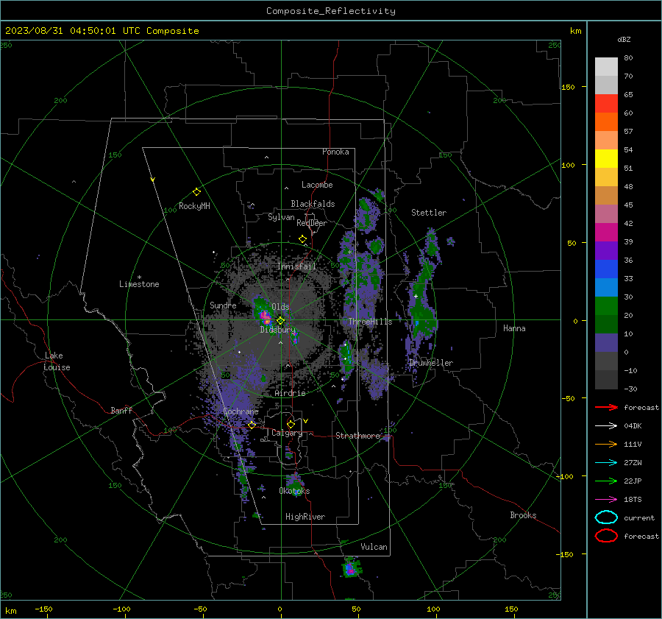Pick the green swatch between 30 and 20 dBZ
This screenshot has width=662, height=619.
point(606,306)
